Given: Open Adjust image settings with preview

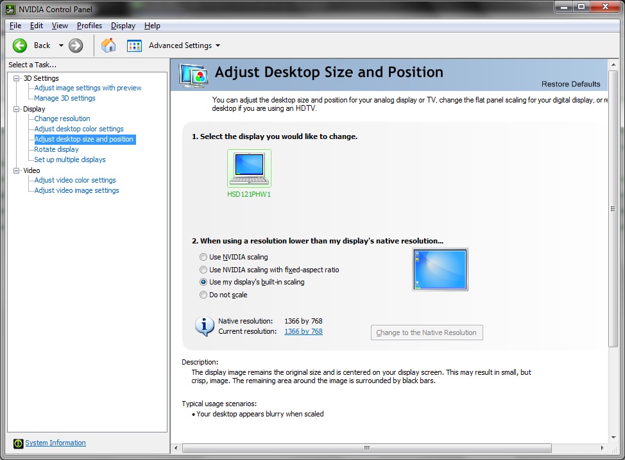Looking at the screenshot, I should tap(88, 88).
